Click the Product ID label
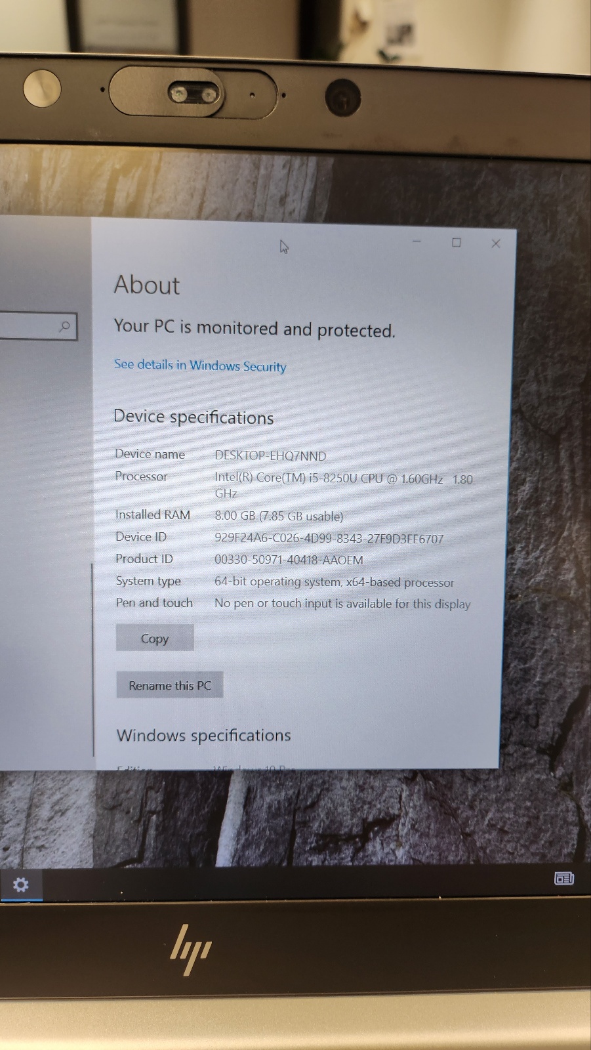 pos(144,558)
